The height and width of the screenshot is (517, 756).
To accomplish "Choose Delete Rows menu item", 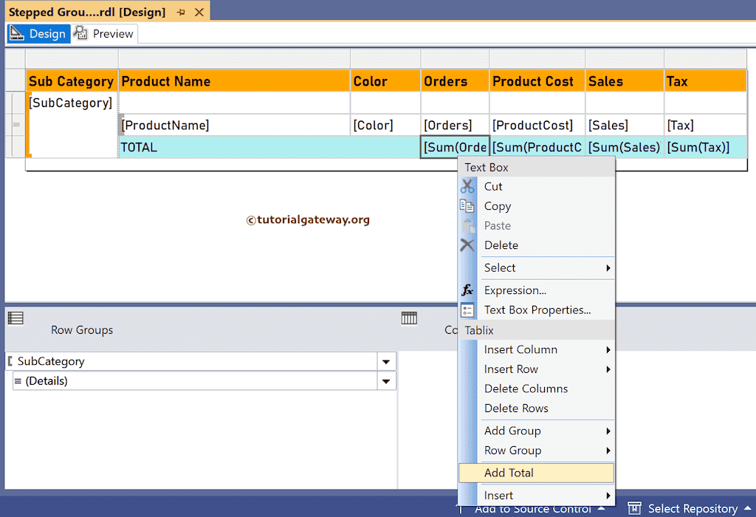I will click(537, 408).
